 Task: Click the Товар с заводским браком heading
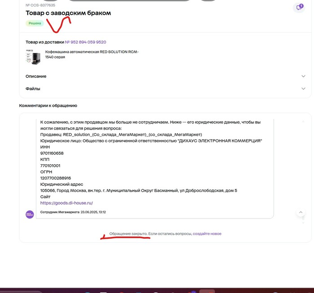point(68,13)
